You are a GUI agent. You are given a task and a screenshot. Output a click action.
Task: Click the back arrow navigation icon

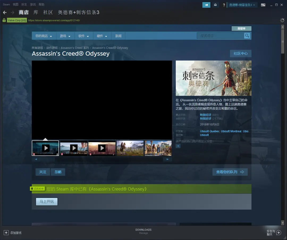point(5,12)
